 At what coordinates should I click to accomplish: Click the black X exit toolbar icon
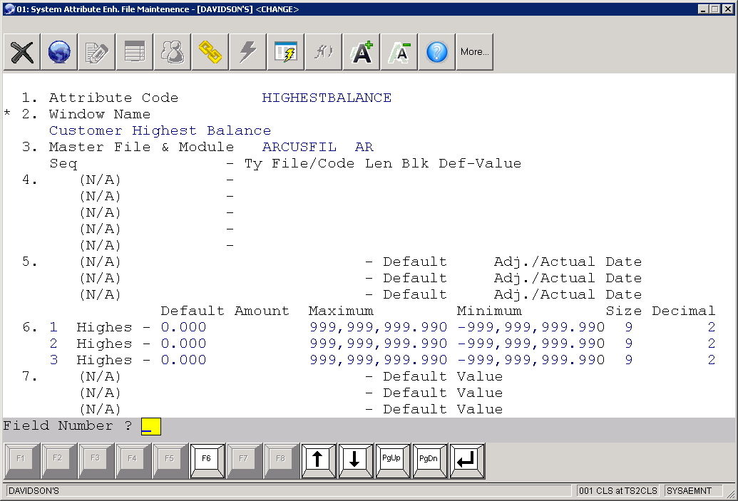[21, 52]
